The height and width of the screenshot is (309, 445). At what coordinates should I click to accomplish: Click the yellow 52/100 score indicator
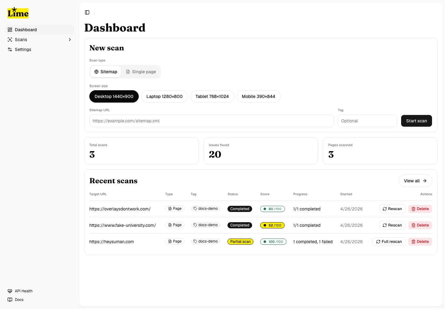click(x=272, y=225)
